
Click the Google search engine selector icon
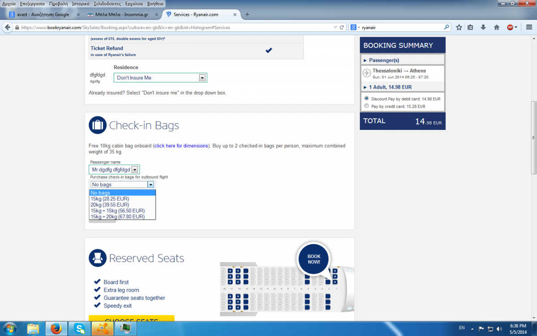click(354, 27)
